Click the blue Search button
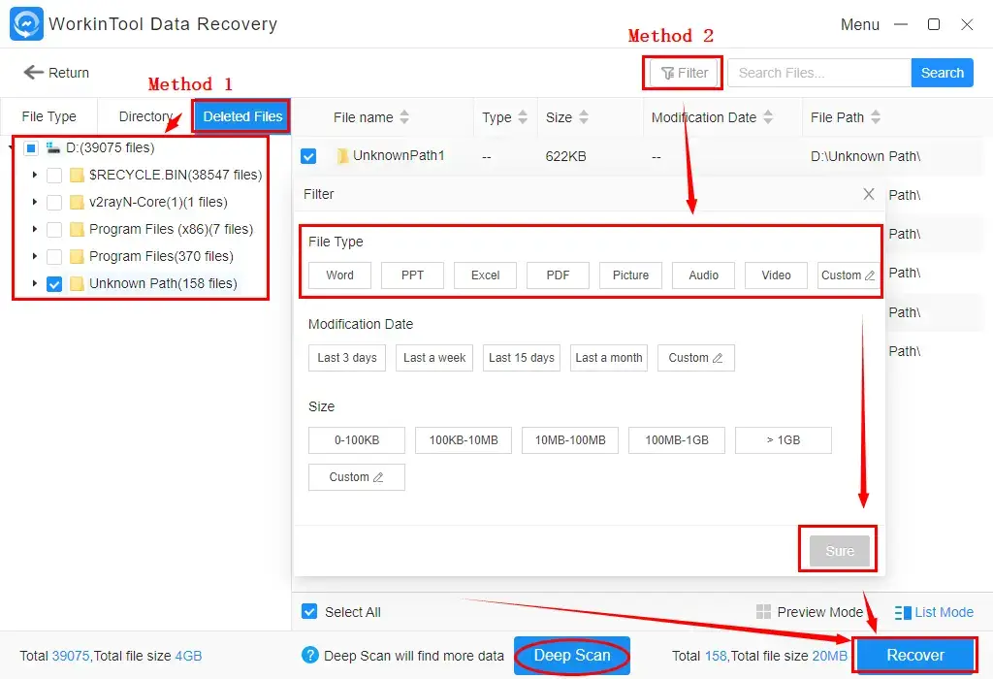The height and width of the screenshot is (679, 993). pos(942,73)
